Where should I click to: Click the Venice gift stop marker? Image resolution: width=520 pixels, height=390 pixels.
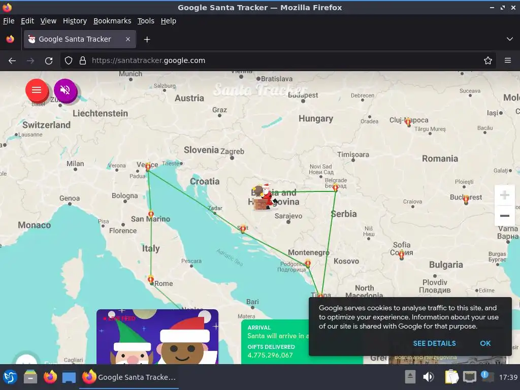click(x=148, y=167)
